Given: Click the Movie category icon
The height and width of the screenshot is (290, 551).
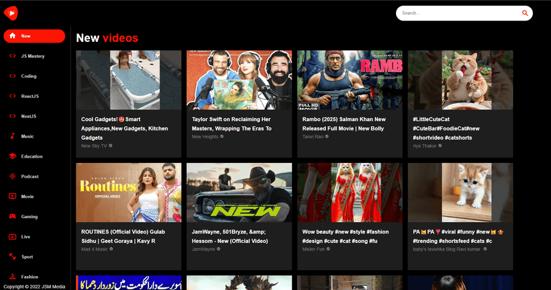Looking at the screenshot, I should [x=12, y=196].
